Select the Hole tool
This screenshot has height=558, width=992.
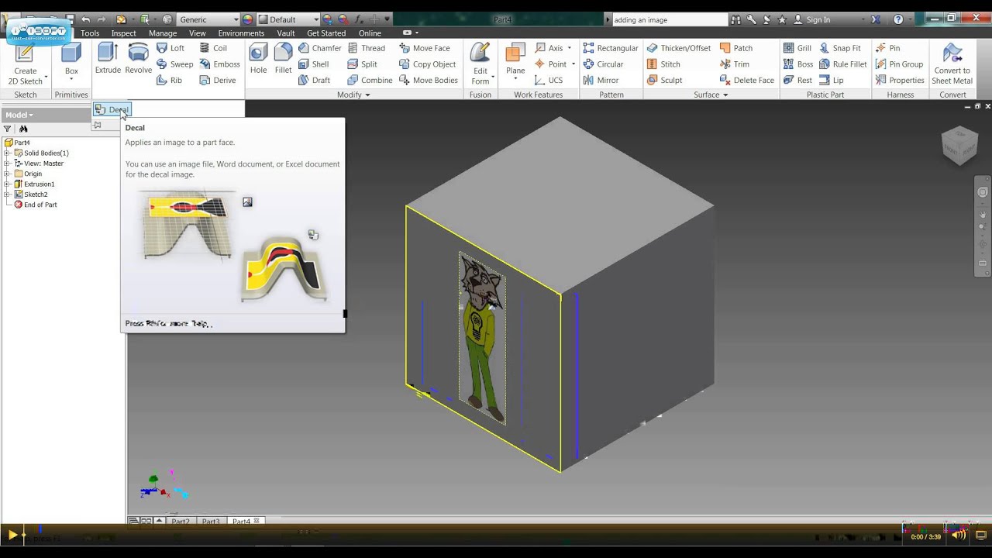258,59
